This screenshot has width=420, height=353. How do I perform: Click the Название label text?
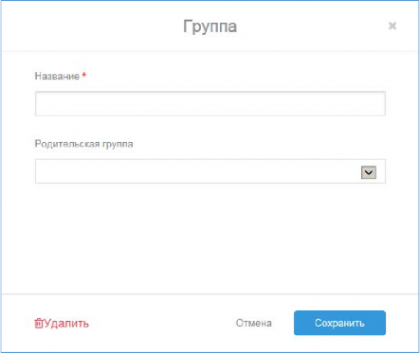pyautogui.click(x=57, y=76)
